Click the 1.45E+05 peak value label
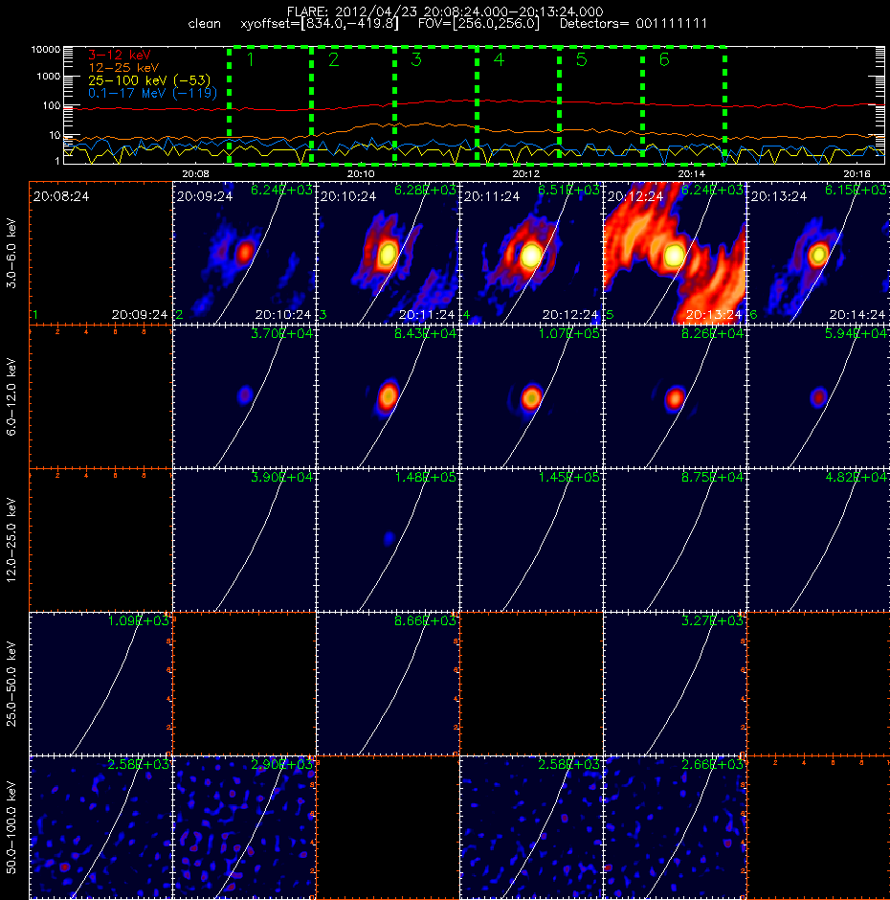 coord(569,477)
